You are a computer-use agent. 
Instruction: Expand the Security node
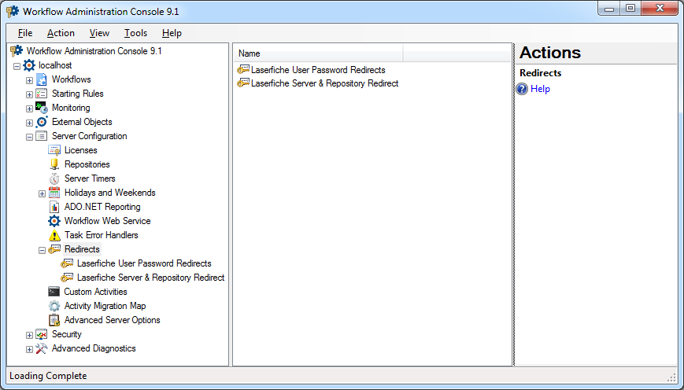pos(29,336)
